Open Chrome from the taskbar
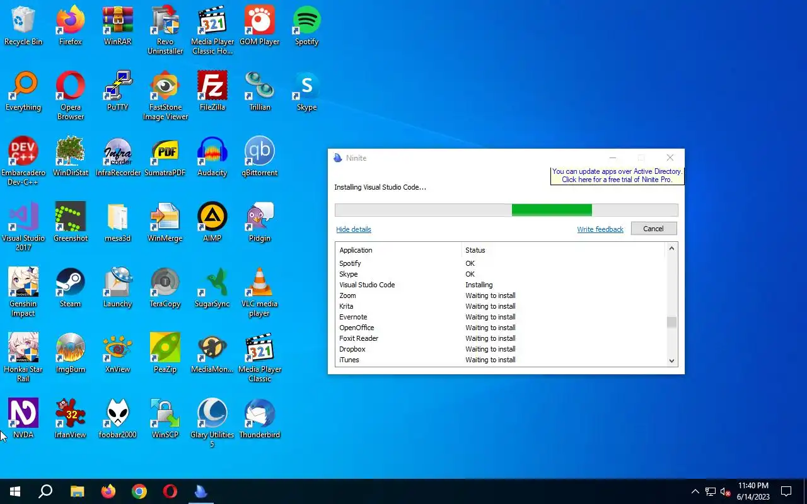This screenshot has width=807, height=504. pyautogui.click(x=139, y=491)
